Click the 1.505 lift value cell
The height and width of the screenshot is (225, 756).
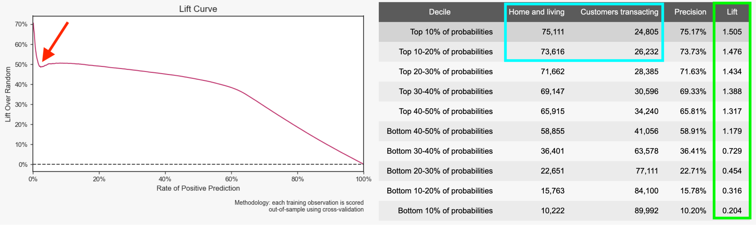(x=732, y=32)
